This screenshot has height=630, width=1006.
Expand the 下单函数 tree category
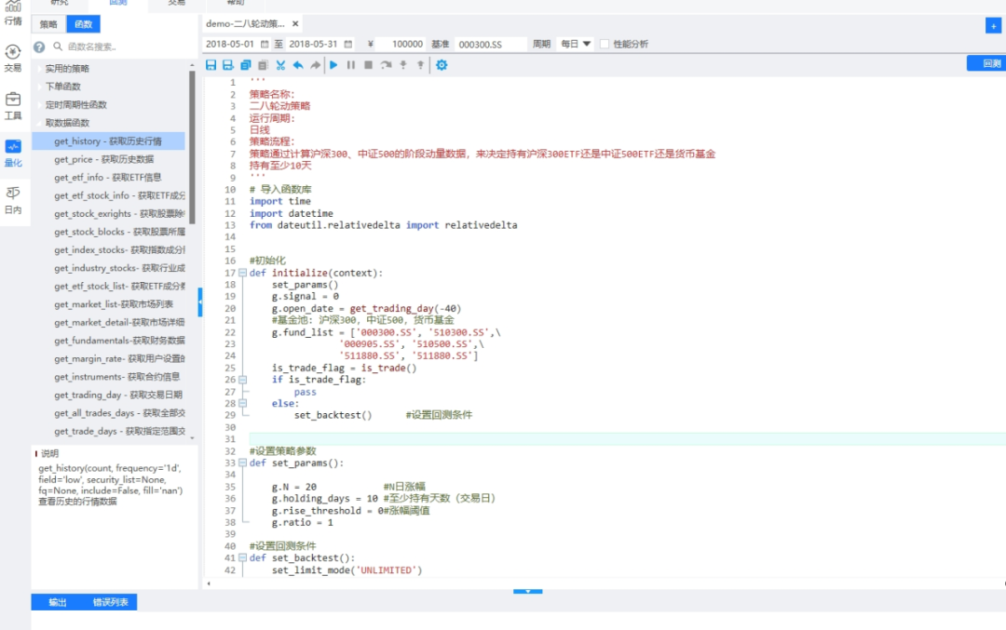(63, 87)
